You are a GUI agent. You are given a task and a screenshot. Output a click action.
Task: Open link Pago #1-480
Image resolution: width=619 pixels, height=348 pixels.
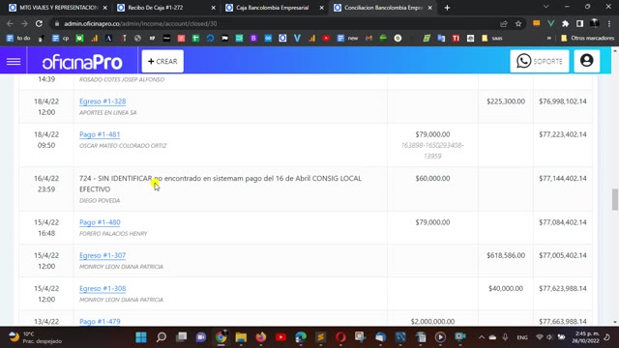(100, 222)
